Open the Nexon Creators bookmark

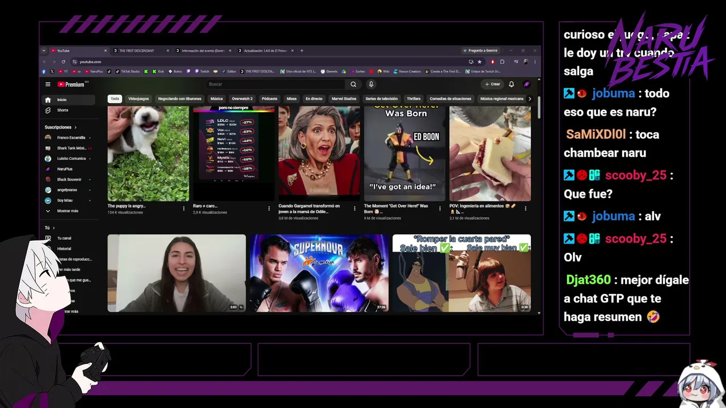tap(407, 71)
